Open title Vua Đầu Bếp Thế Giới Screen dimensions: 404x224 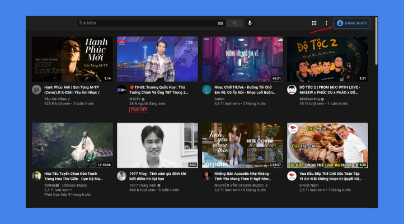330,176
